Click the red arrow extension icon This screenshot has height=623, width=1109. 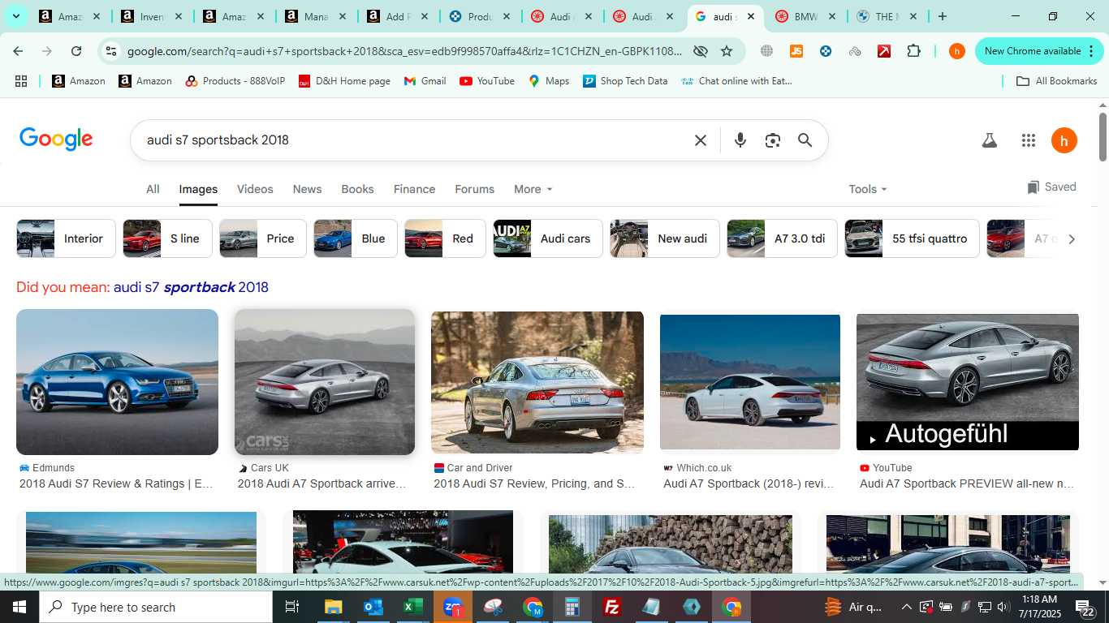pos(884,51)
